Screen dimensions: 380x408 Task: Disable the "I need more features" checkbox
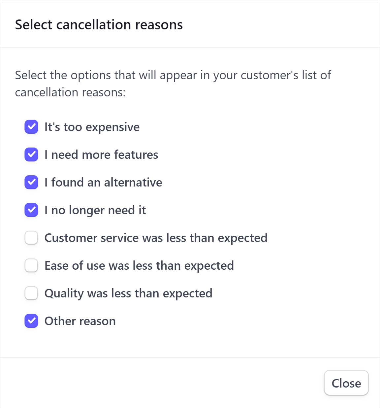pyautogui.click(x=31, y=154)
